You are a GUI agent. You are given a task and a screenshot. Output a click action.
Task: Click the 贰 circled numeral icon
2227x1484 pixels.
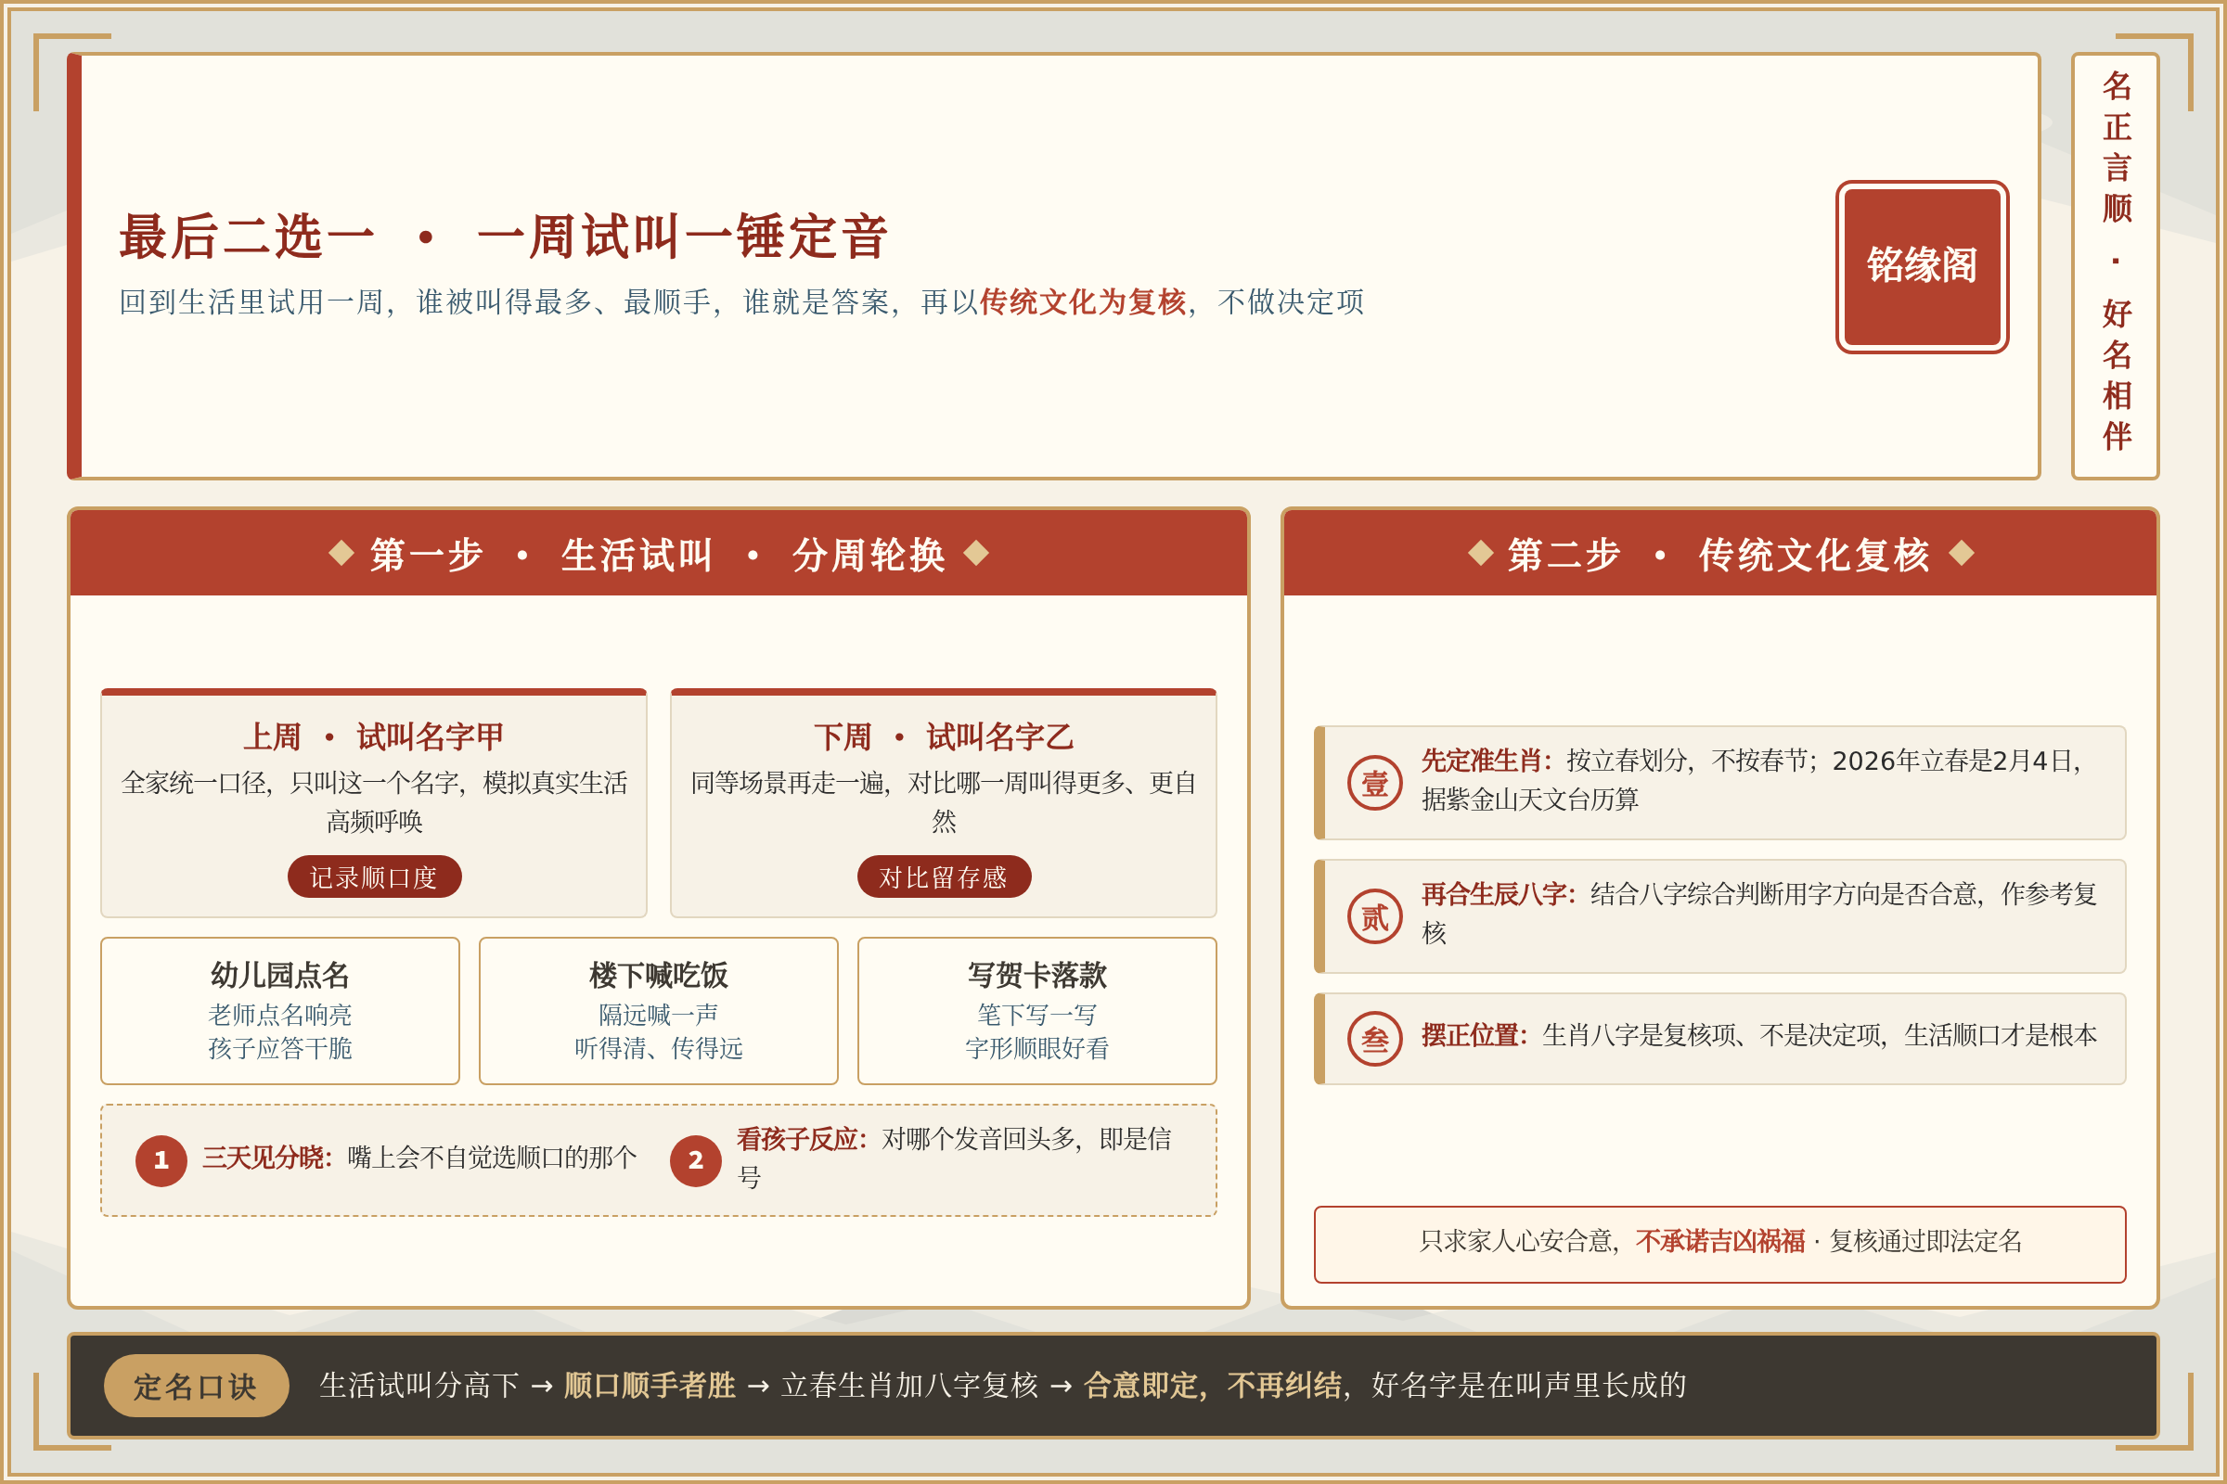pyautogui.click(x=1374, y=916)
